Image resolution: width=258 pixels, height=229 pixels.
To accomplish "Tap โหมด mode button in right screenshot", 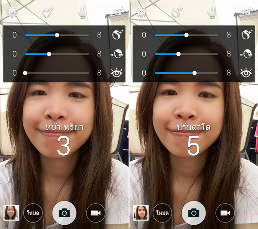I will click(x=163, y=213).
